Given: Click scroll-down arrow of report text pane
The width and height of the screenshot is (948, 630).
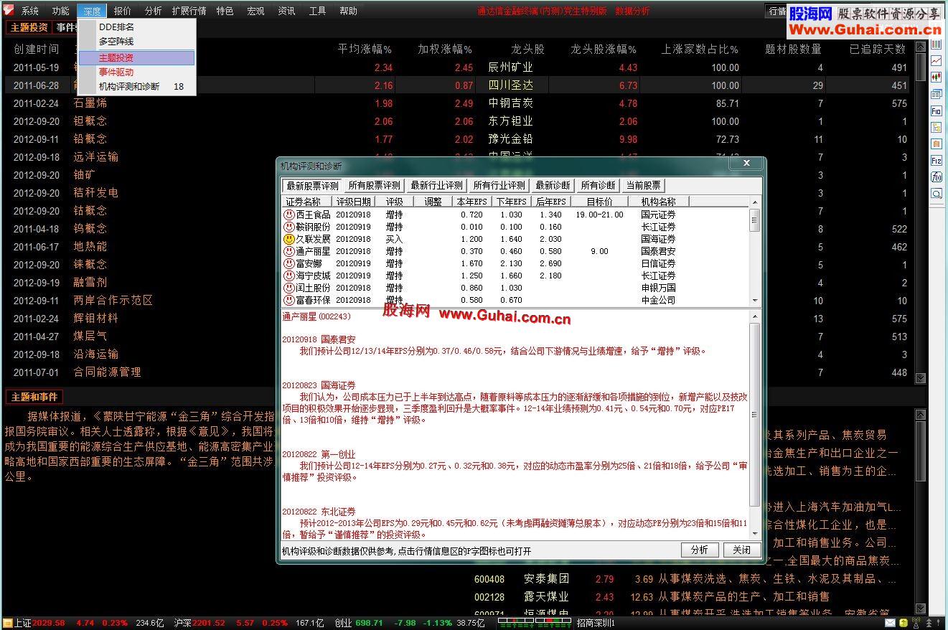Looking at the screenshot, I should 754,533.
